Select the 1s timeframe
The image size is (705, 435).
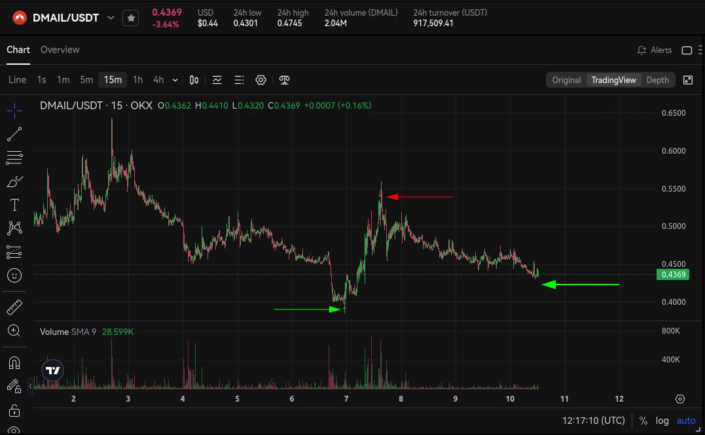click(x=41, y=80)
